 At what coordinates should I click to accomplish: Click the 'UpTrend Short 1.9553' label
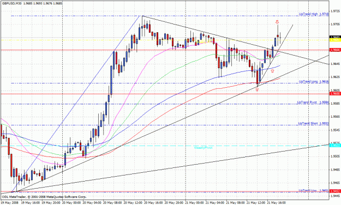click(x=313, y=123)
